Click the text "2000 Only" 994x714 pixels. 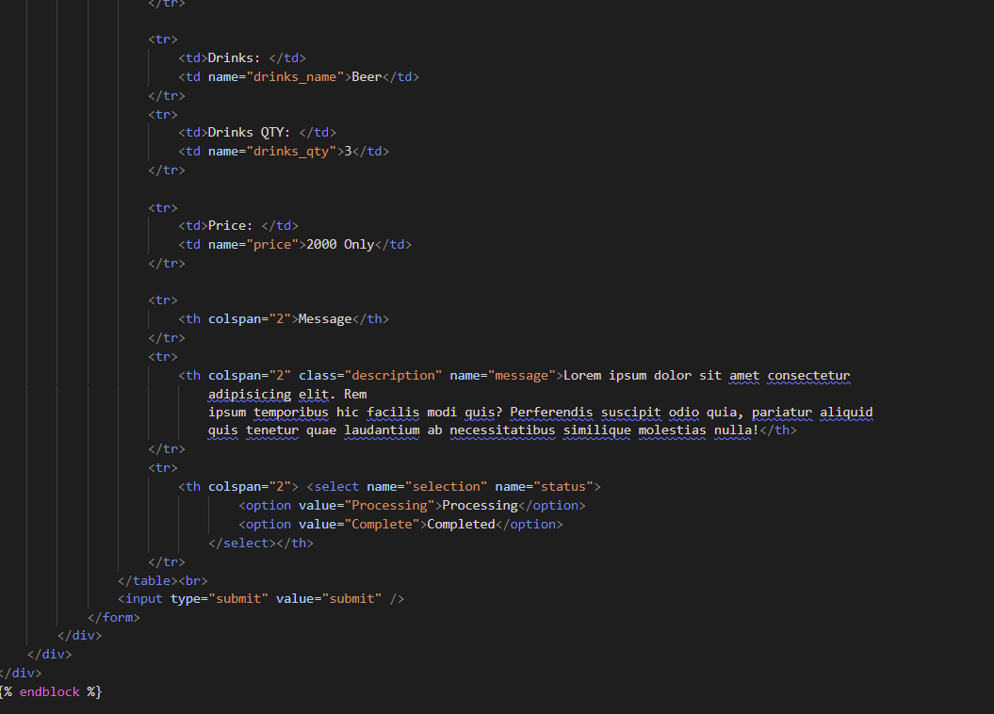click(x=340, y=245)
